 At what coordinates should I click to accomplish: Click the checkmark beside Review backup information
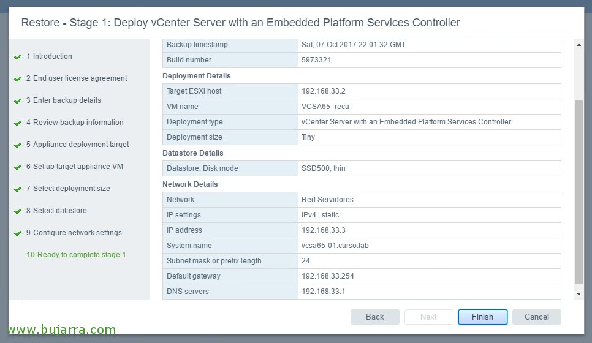(x=18, y=123)
